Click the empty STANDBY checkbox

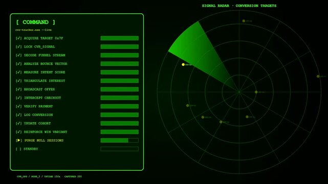pos(18,149)
